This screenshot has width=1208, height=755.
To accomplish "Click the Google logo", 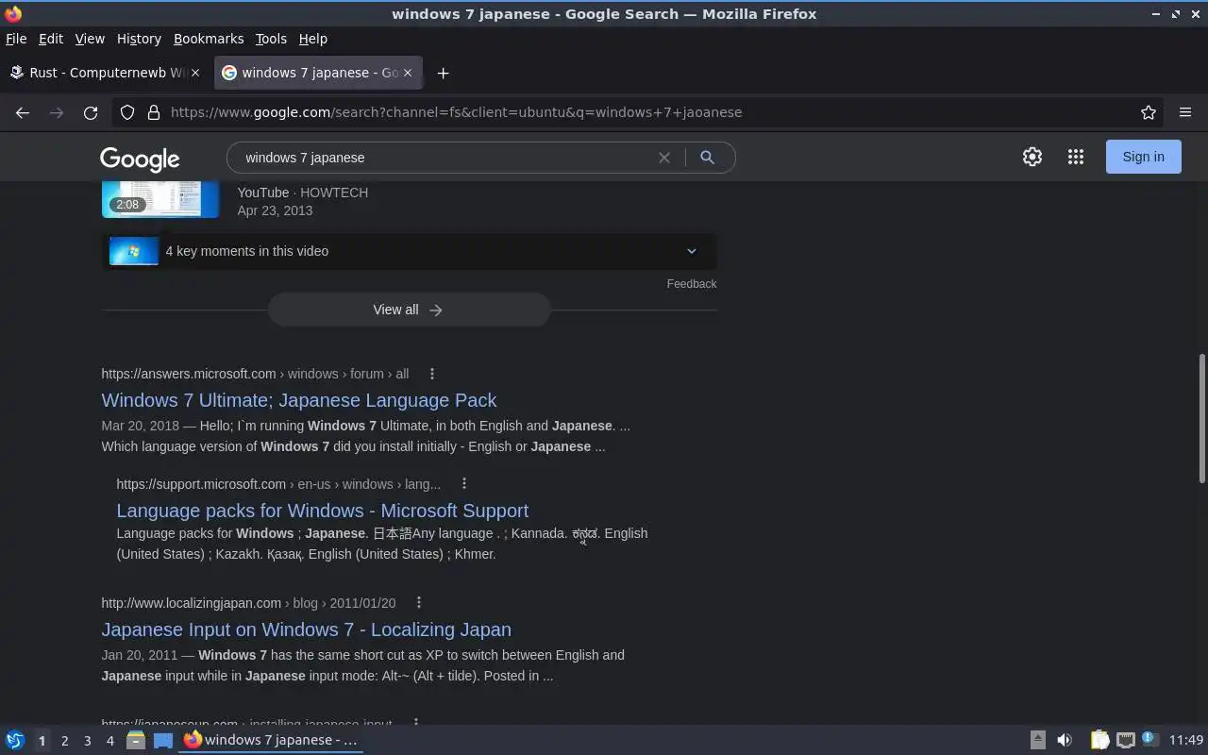I will pos(140,159).
